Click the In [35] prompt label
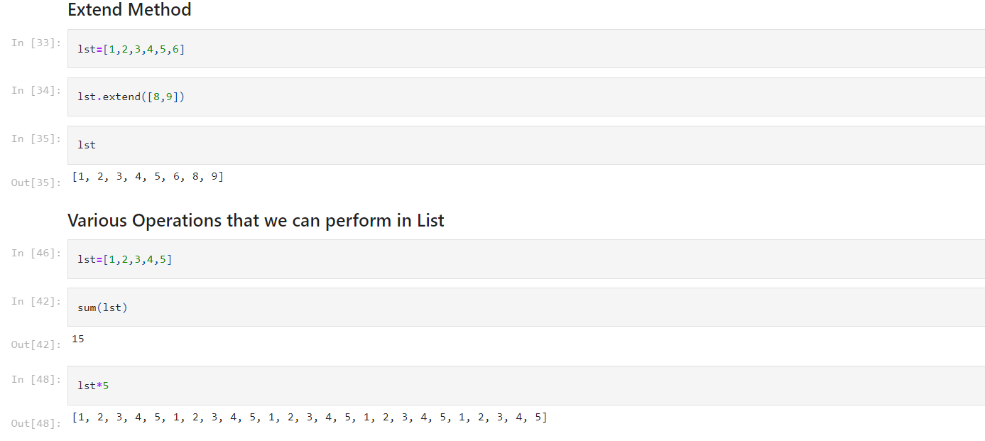This screenshot has height=441, width=985. 36,138
